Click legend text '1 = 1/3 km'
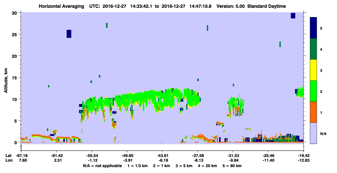Image resolution: width=337 pixels, height=173 pixels. (137, 166)
